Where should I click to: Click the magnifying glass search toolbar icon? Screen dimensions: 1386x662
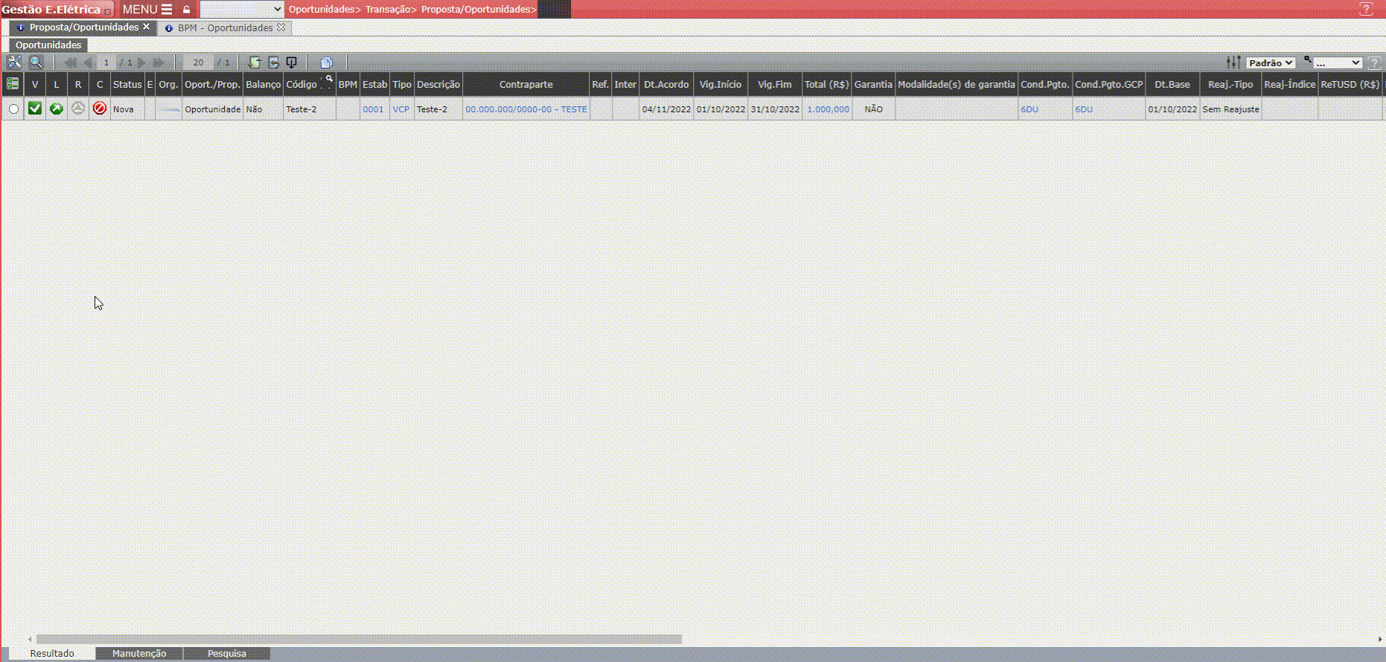pyautogui.click(x=36, y=62)
